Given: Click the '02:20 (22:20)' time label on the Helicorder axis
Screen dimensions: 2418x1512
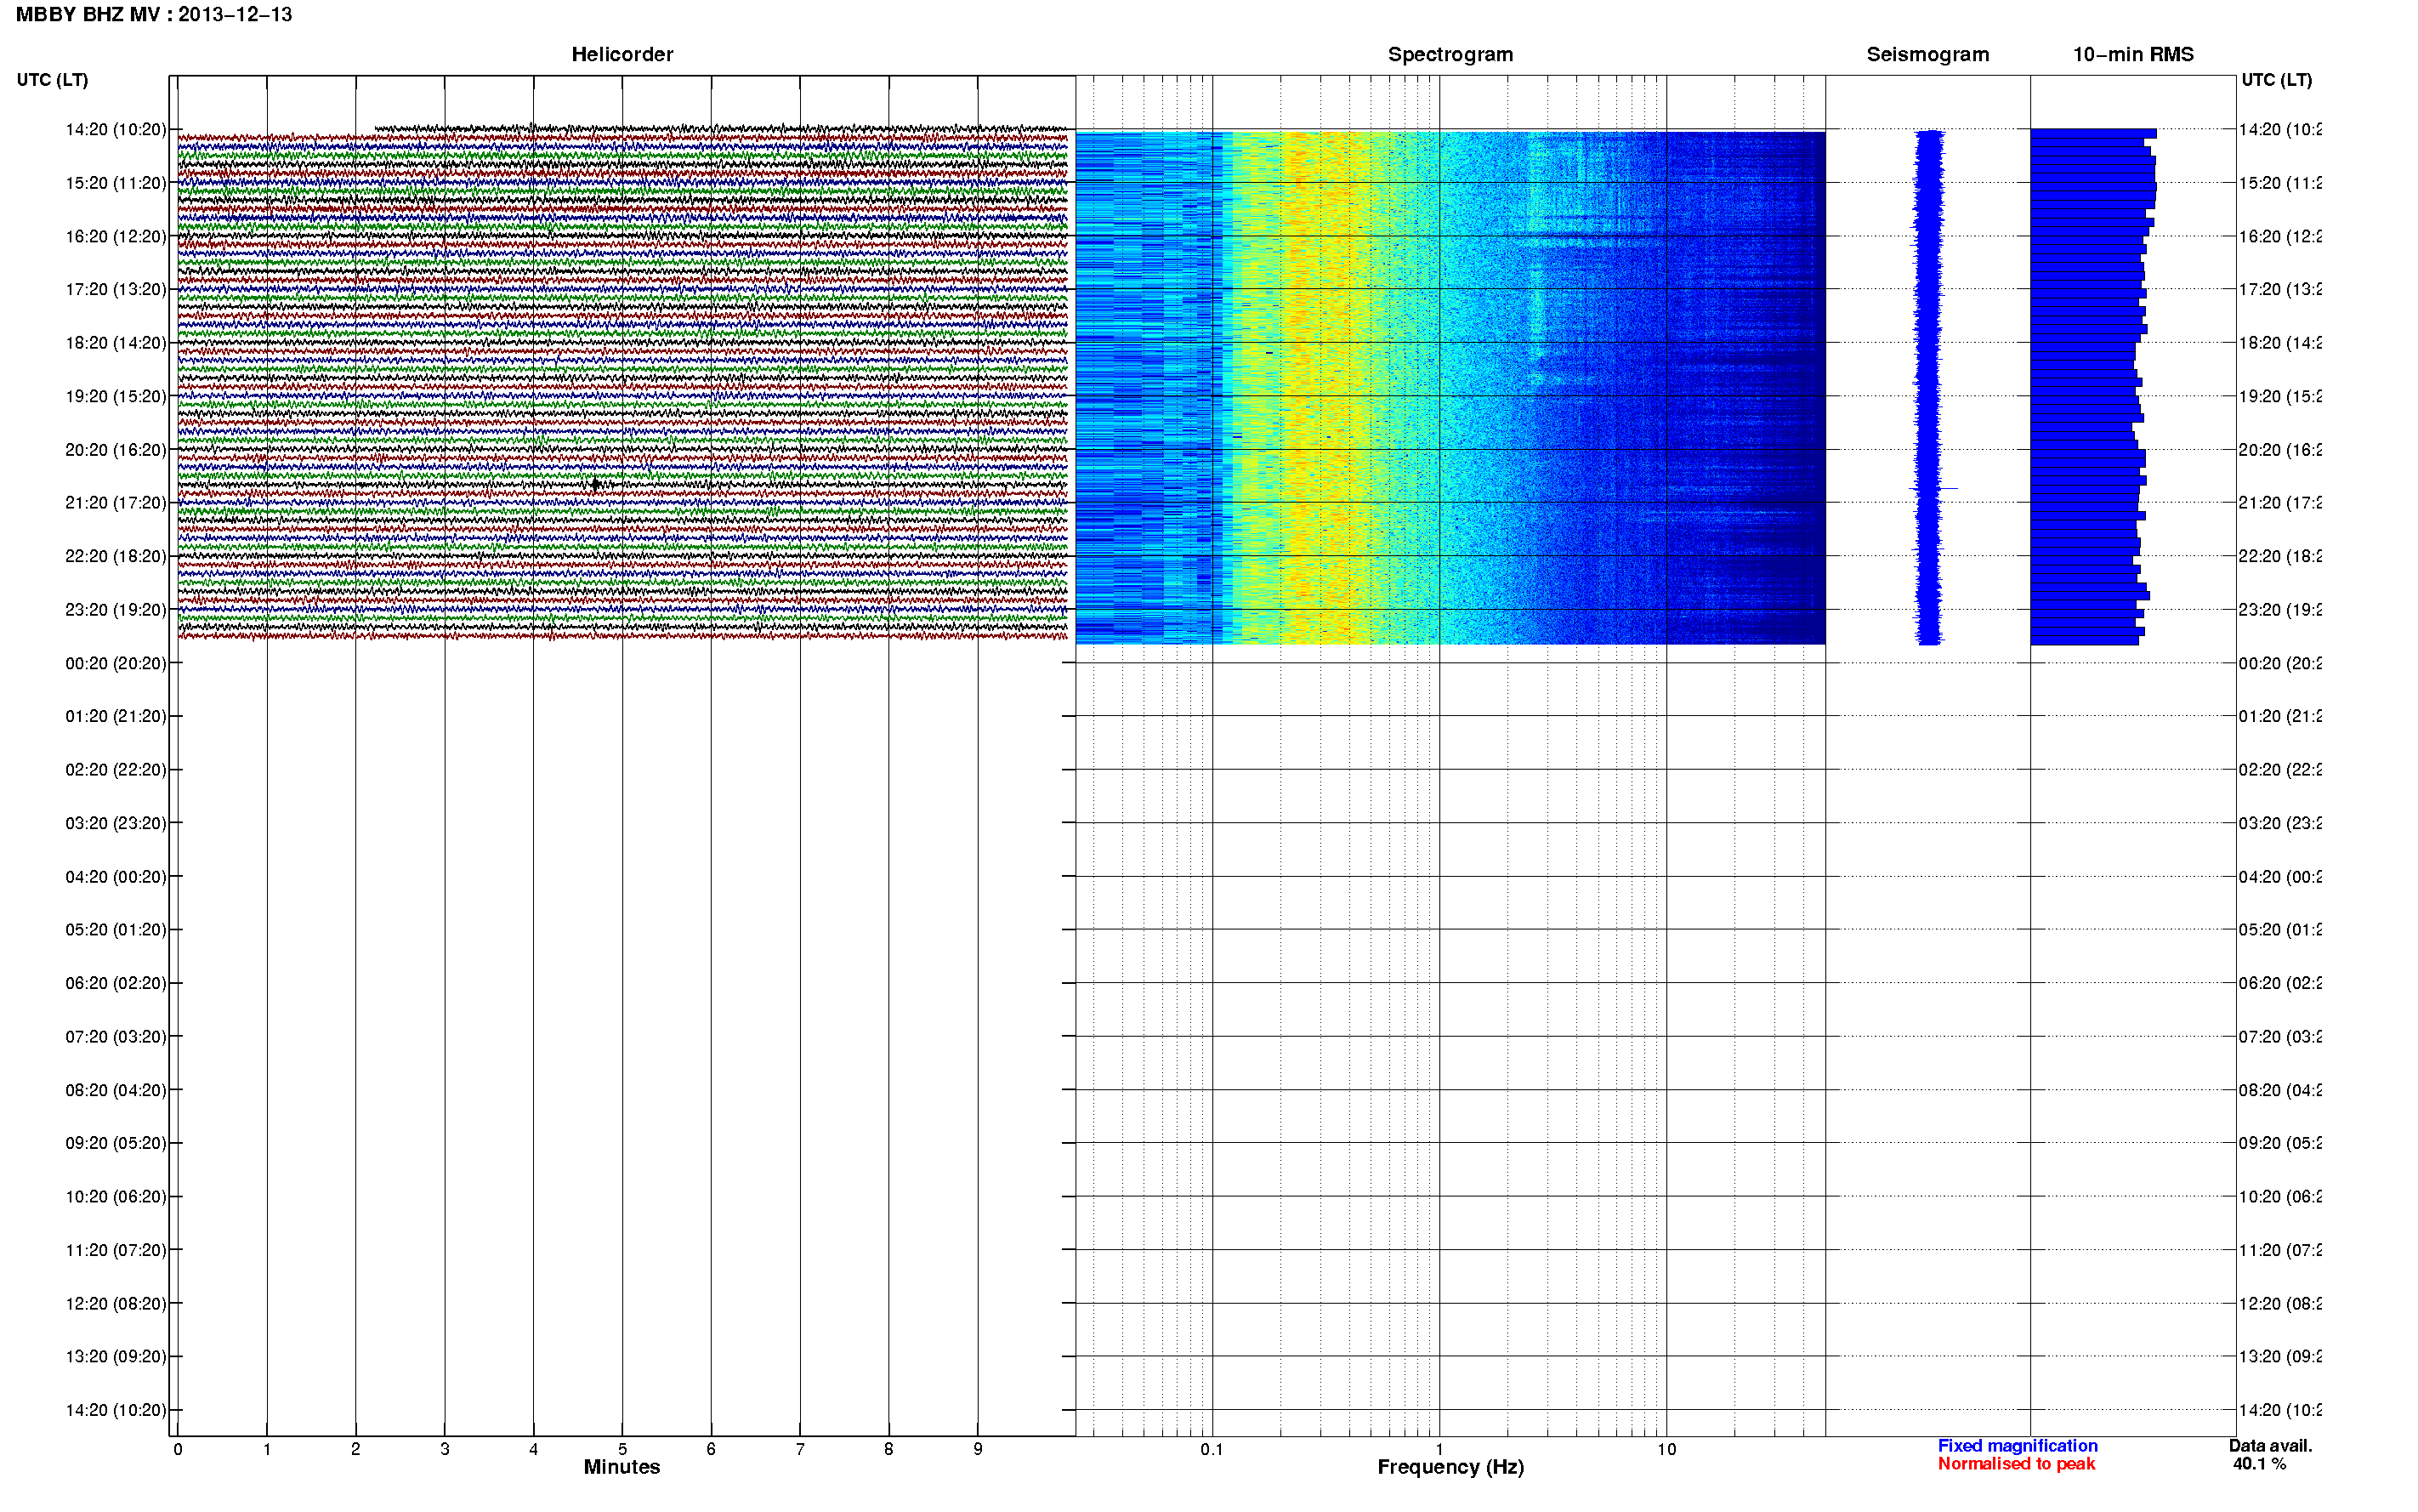Looking at the screenshot, I should (116, 770).
